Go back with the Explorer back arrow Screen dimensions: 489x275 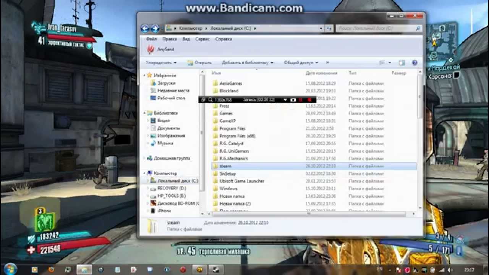145,28
